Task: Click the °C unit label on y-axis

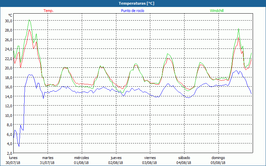Action: (x=10, y=15)
